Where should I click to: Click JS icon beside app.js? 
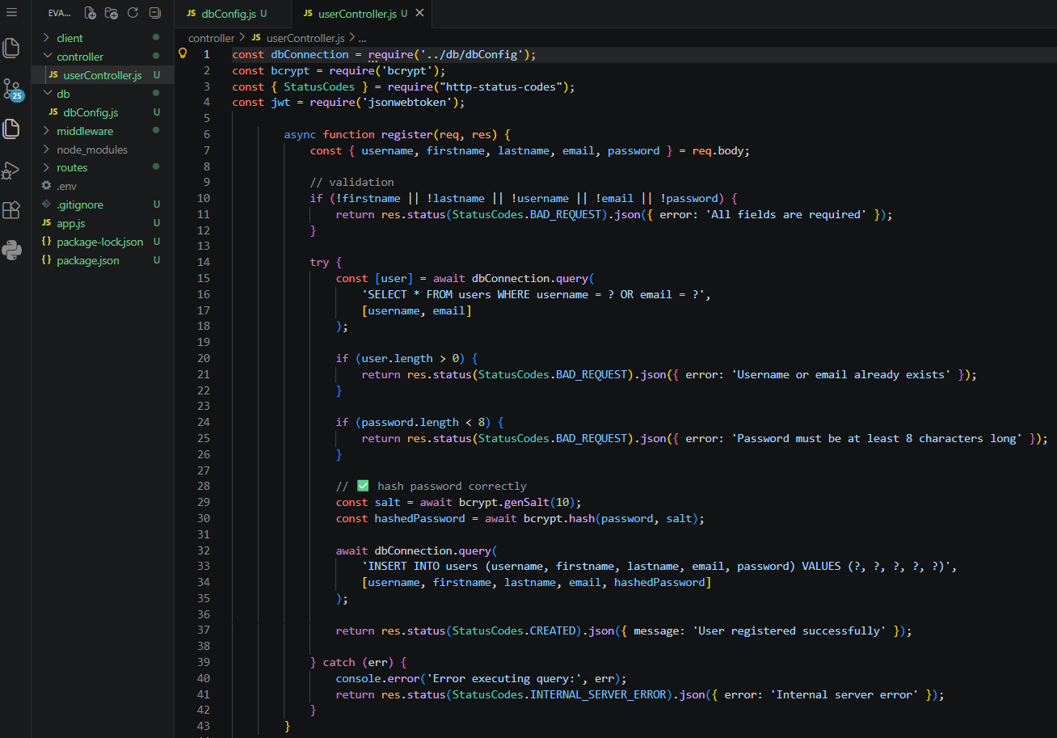pos(46,223)
